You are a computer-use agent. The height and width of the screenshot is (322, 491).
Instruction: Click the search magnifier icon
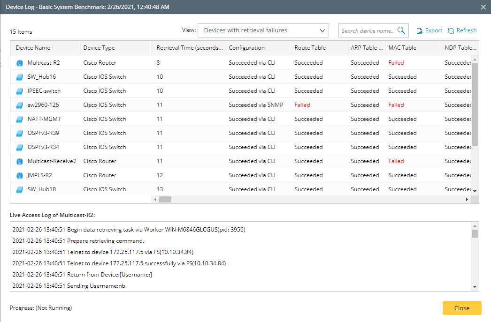(401, 30)
